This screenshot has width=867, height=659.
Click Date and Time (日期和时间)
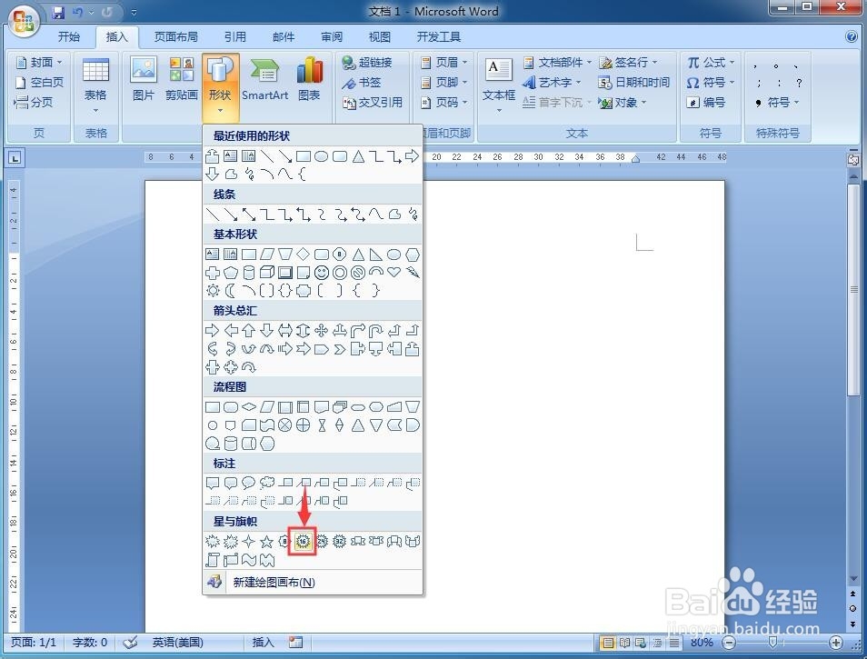[633, 83]
